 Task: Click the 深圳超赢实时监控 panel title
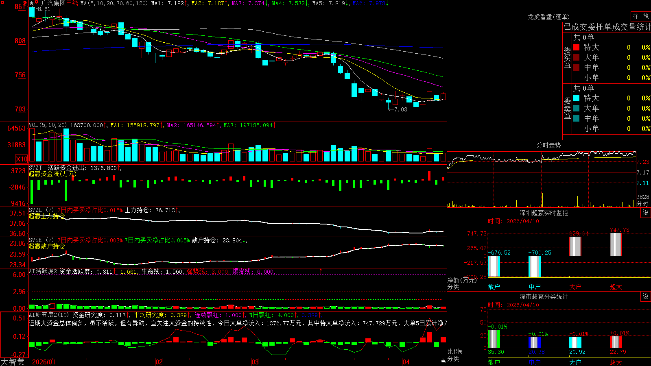pyautogui.click(x=544, y=213)
